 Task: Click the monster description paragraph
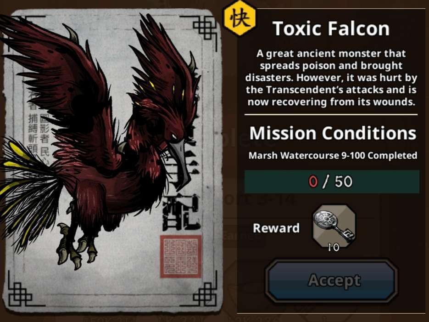[331, 78]
